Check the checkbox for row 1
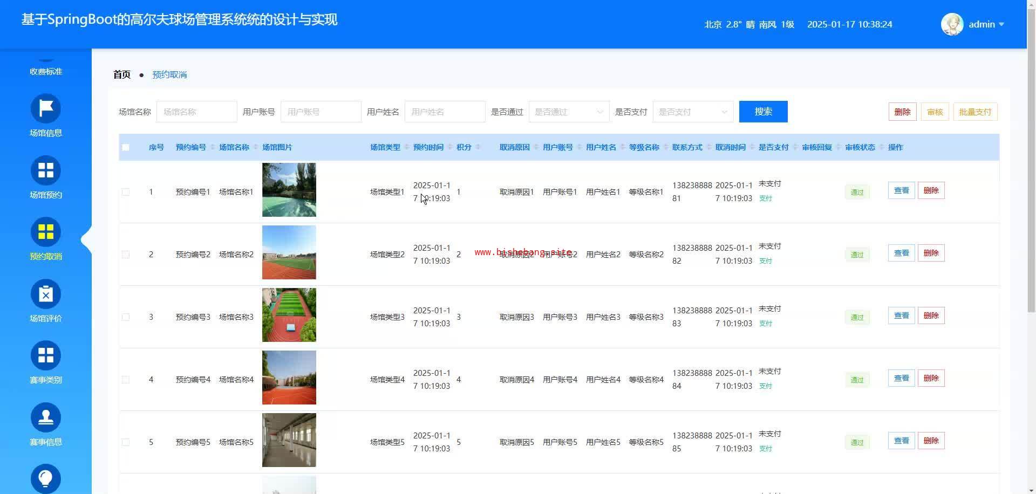The width and height of the screenshot is (1036, 494). [x=126, y=192]
